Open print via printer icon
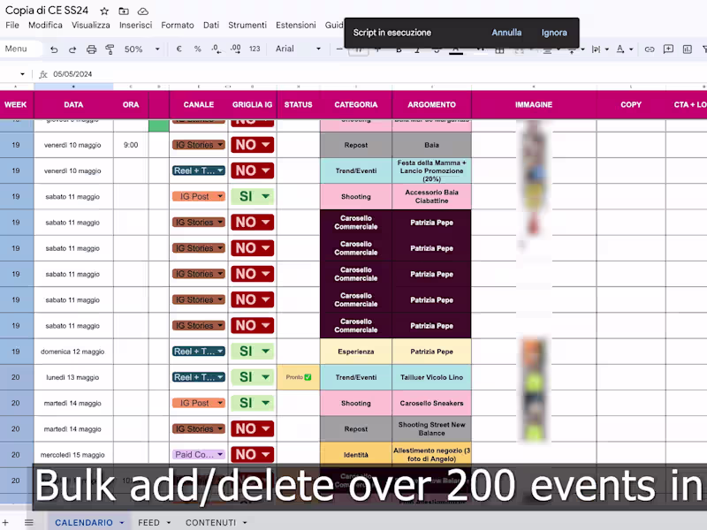This screenshot has width=707, height=530. [x=91, y=49]
